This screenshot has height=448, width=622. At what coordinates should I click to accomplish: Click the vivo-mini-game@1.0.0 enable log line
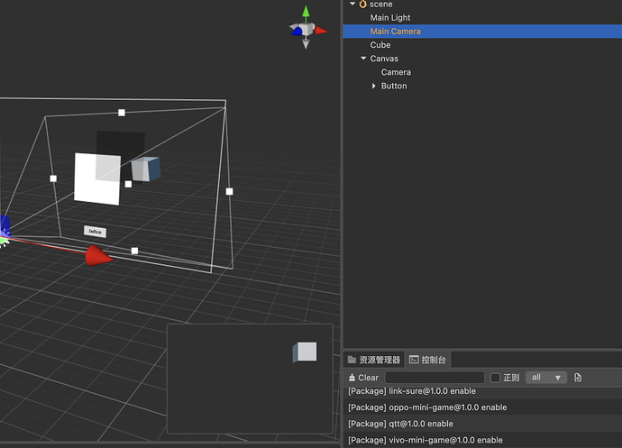click(x=425, y=440)
